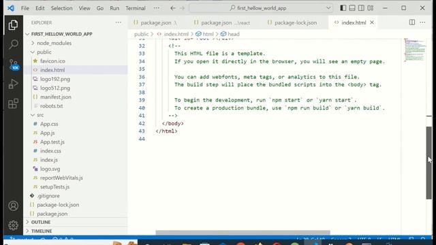The image size is (436, 245).
Task: Open package.json in the explorer tree
Action: [x=52, y=214]
